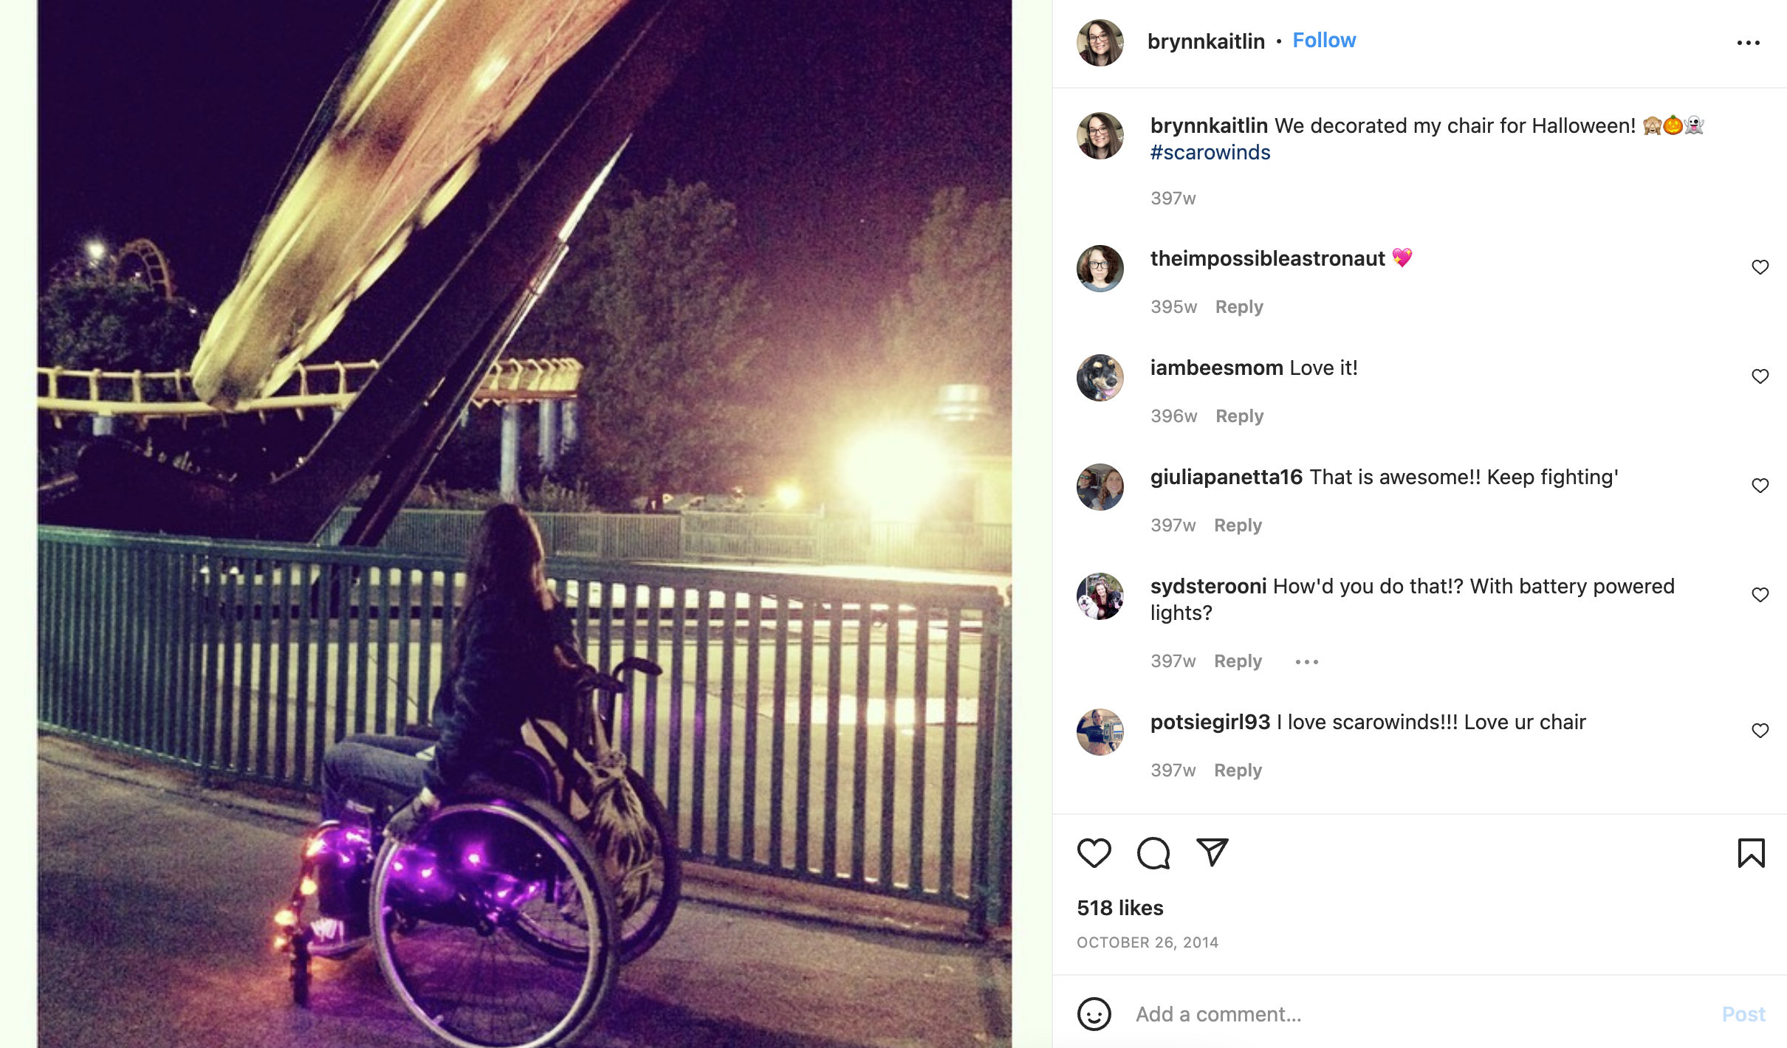Click the wheelchair photo
This screenshot has height=1048, width=1787.
524,524
